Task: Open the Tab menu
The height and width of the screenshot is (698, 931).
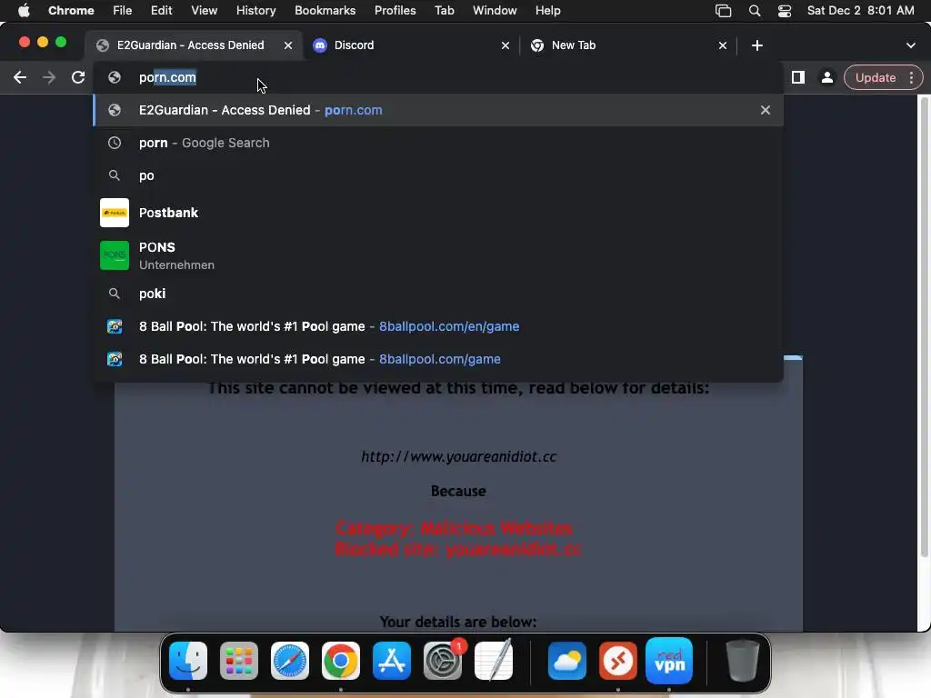Action: click(x=444, y=11)
